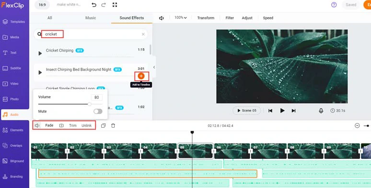Open the 100% volume dropdown
Image resolution: width=371 pixels, height=188 pixels.
pos(181,18)
